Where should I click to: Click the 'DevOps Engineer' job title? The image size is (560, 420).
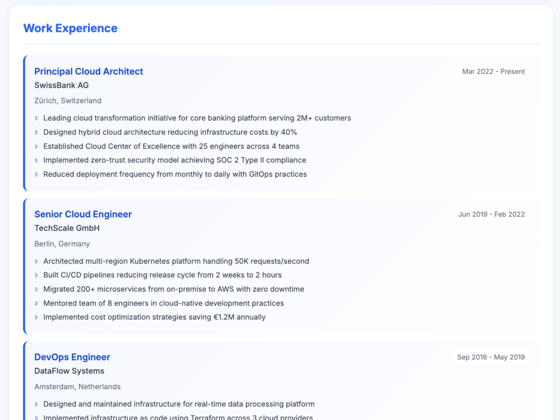(x=72, y=357)
